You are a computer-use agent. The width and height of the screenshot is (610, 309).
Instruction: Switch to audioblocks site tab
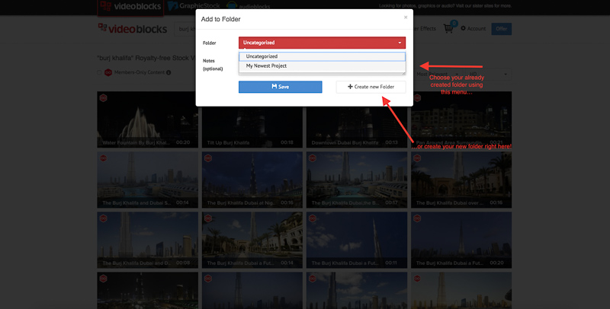pyautogui.click(x=249, y=6)
